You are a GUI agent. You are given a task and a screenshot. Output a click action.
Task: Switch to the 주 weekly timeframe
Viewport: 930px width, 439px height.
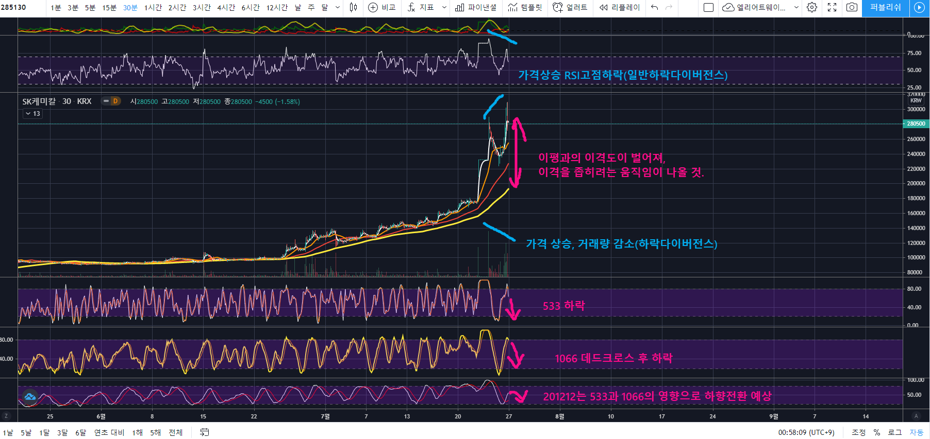[311, 7]
